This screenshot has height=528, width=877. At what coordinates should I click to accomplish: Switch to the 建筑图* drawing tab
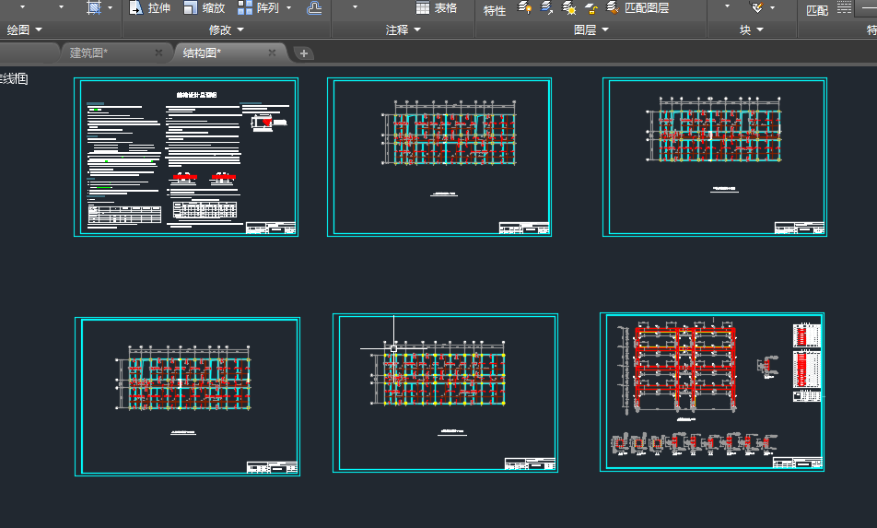[x=89, y=53]
